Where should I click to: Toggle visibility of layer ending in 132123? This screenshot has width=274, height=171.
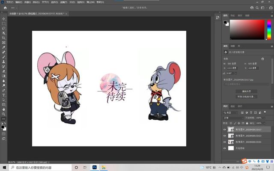point(225,136)
